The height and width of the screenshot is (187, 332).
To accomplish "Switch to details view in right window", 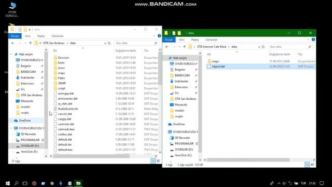I will click(x=307, y=165).
